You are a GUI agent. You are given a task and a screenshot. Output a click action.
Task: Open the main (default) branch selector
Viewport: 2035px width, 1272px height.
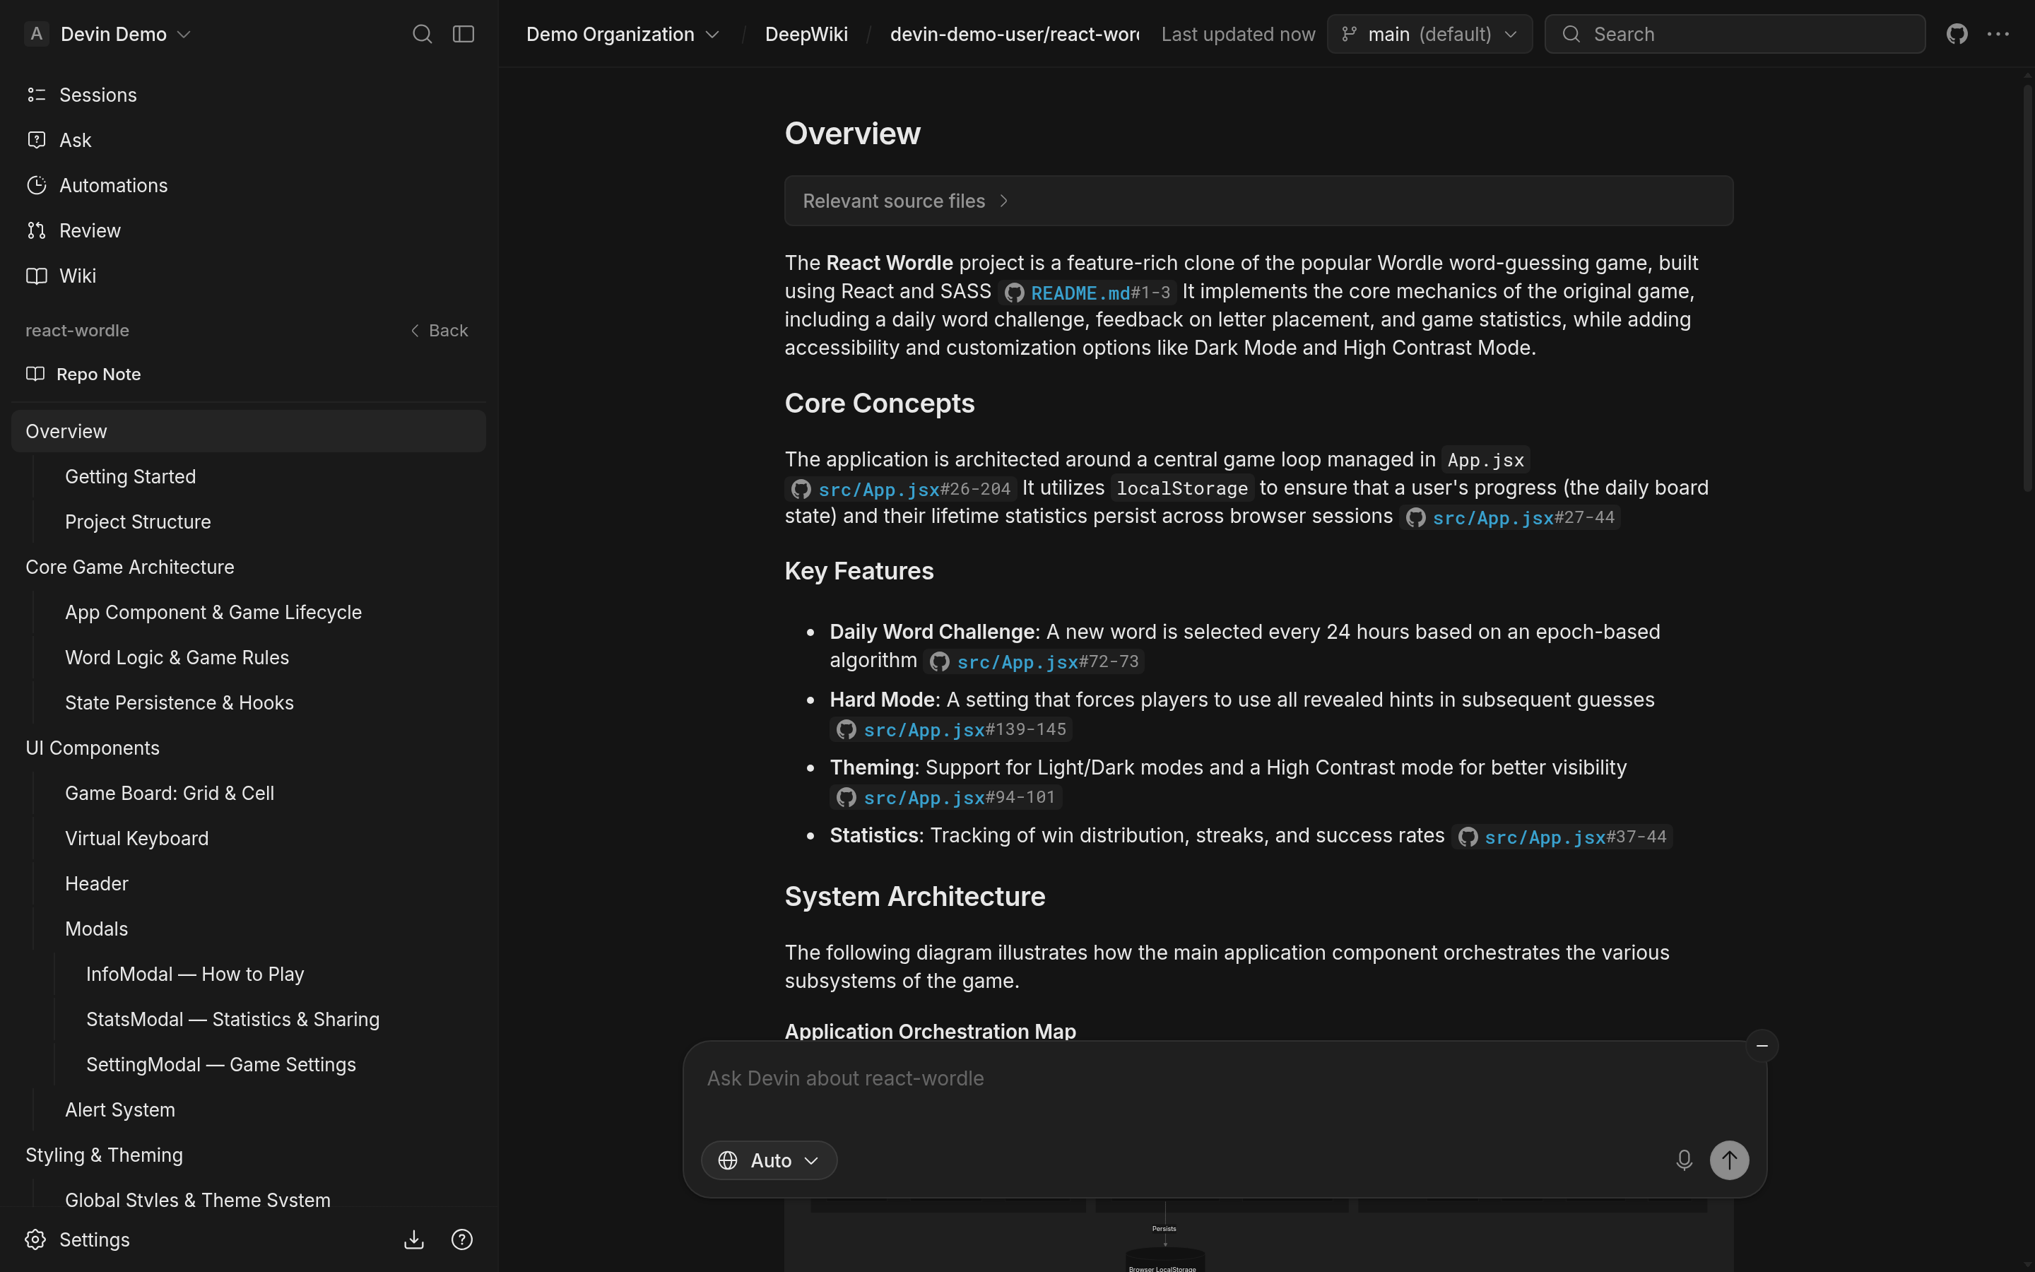[1429, 34]
